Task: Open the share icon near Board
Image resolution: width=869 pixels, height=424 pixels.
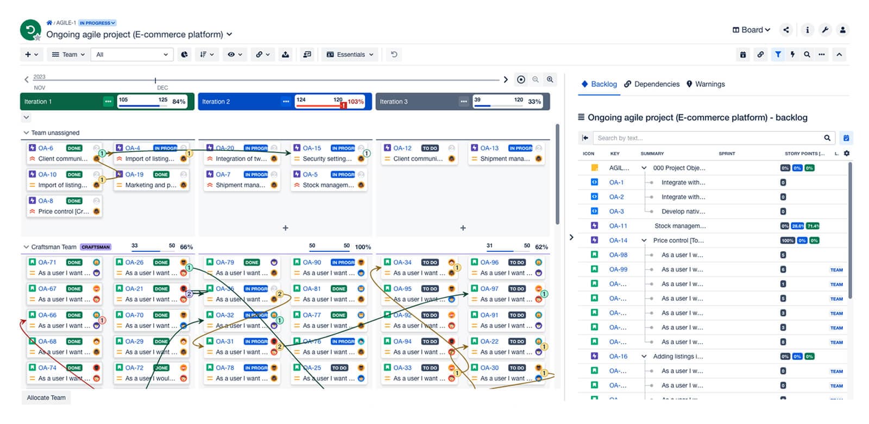Action: 786,30
